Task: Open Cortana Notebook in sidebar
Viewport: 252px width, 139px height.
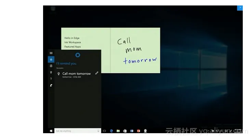Action: click(51, 66)
